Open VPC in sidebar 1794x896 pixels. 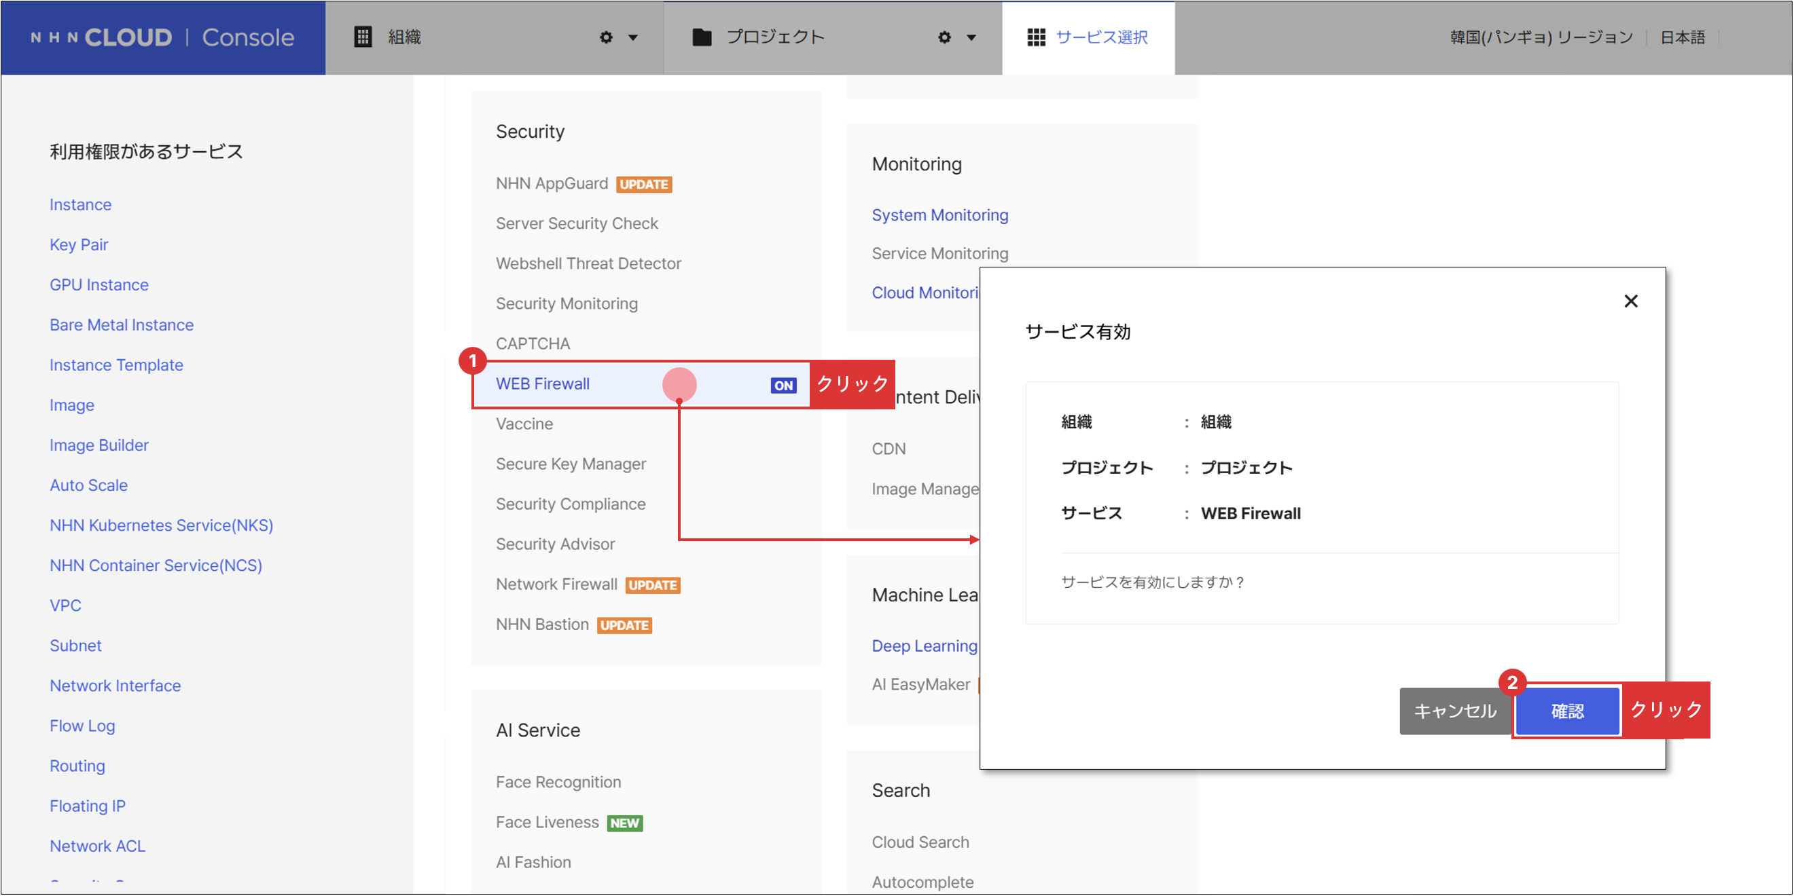[65, 606]
